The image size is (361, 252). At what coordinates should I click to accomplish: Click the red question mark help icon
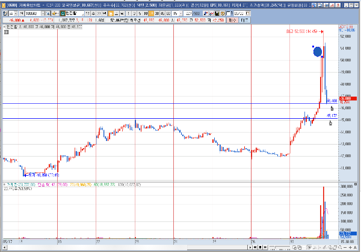[338, 5]
